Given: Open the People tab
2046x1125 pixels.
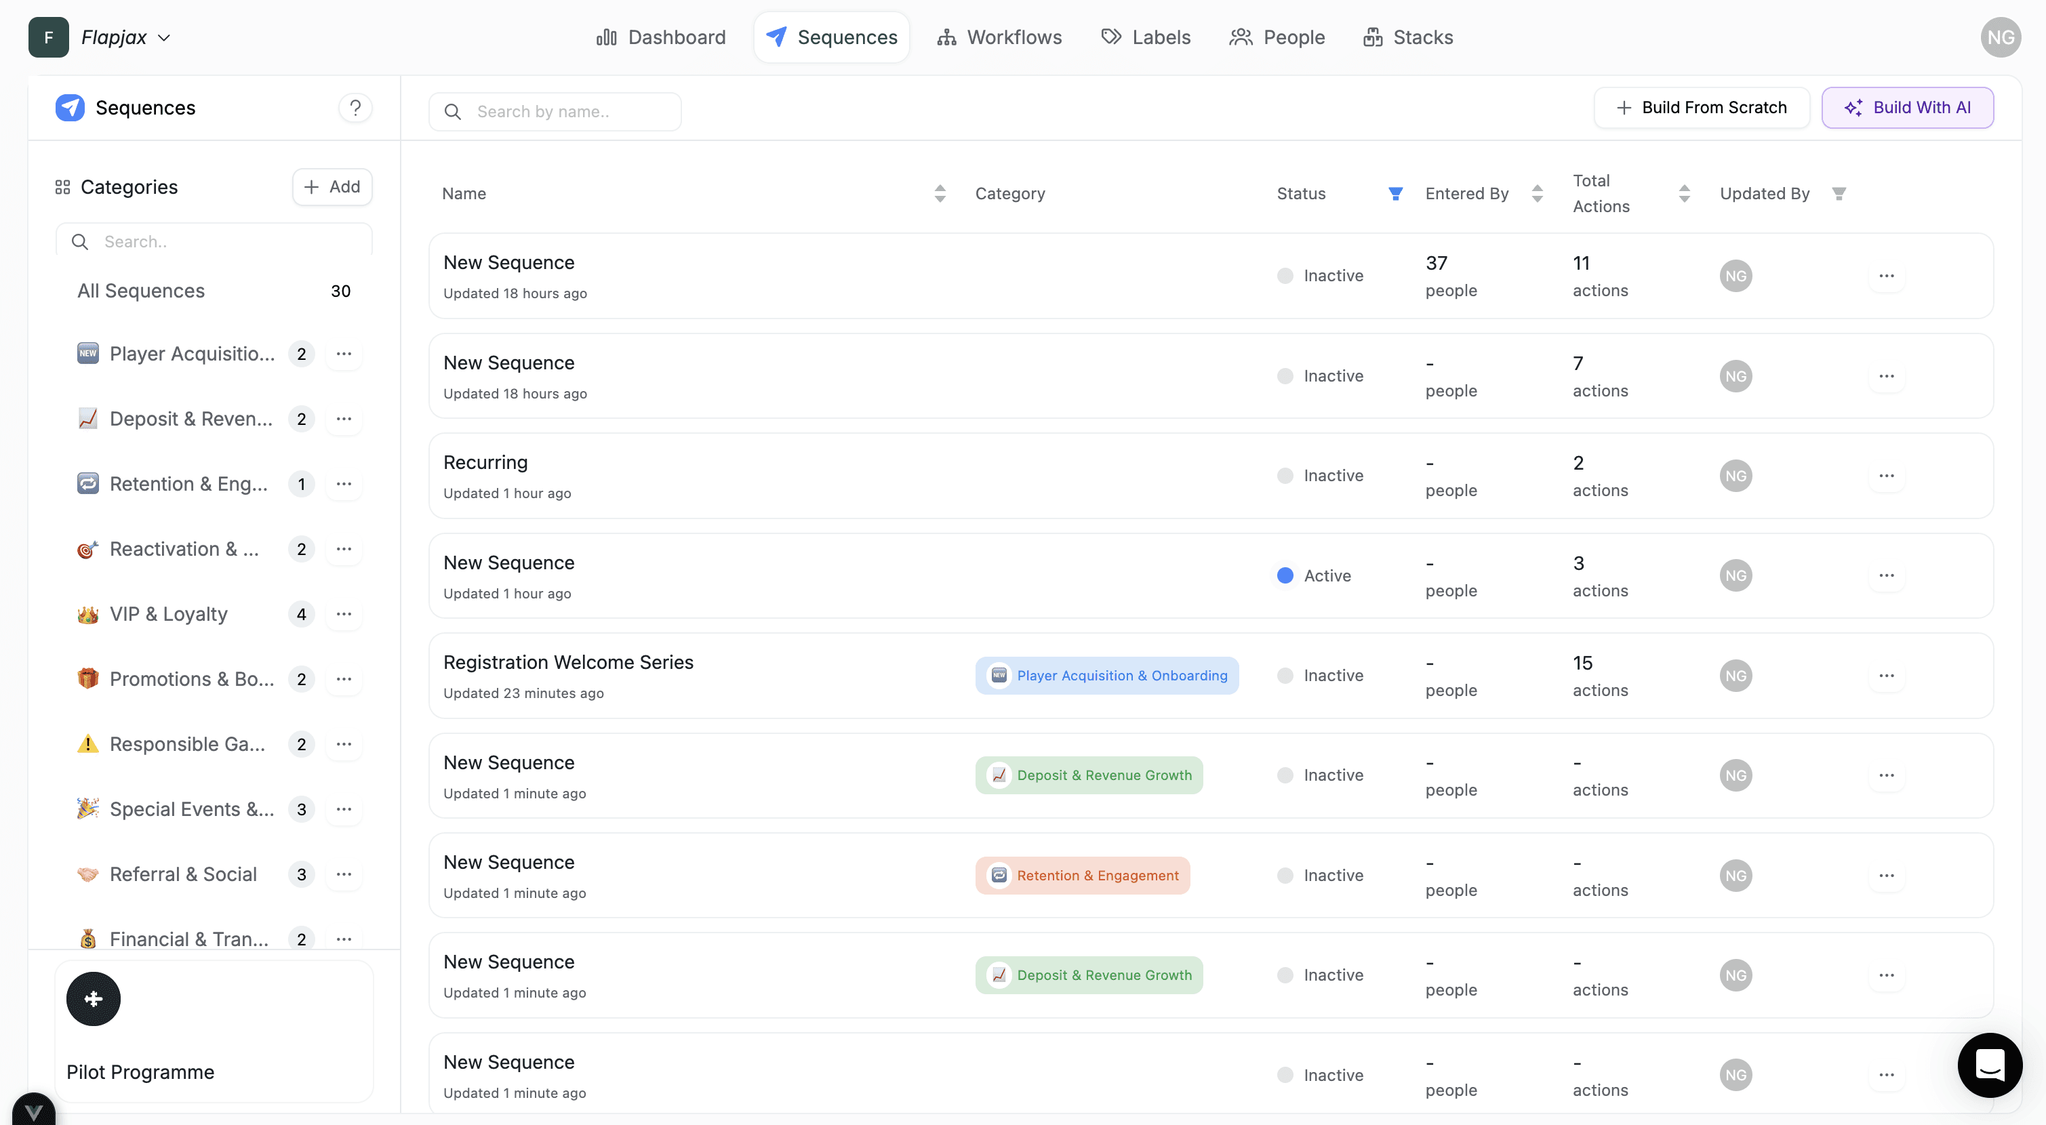Looking at the screenshot, I should (1277, 37).
